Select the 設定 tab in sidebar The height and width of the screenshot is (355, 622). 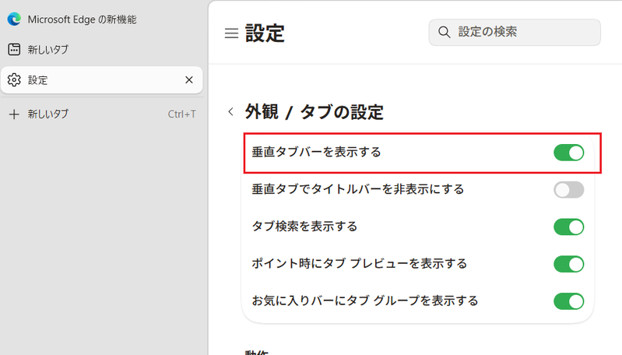(101, 79)
